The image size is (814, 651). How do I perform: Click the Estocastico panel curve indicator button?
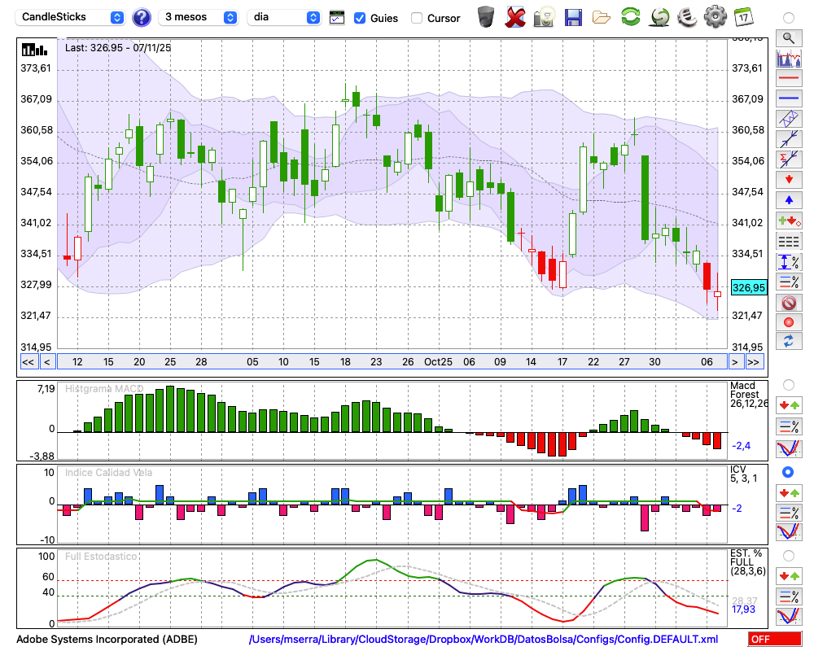coord(789,616)
